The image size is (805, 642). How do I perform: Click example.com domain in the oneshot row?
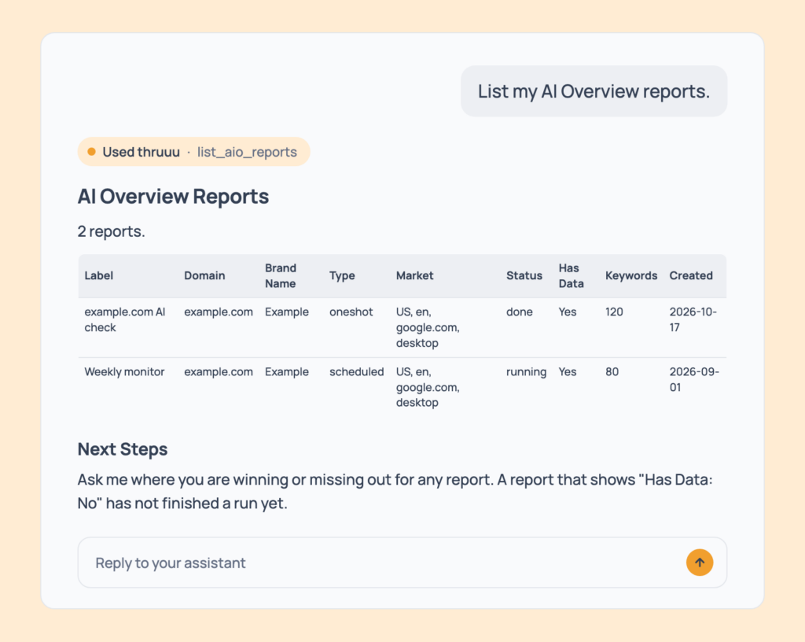(x=219, y=312)
